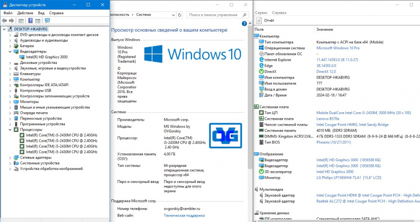Click the Edge icon in AIDA report
Screen dimensions: 420x222
click(261, 66)
